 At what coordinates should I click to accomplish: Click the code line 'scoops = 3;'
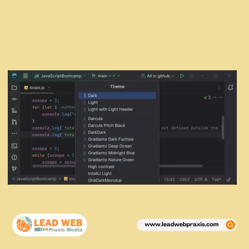pos(46,101)
